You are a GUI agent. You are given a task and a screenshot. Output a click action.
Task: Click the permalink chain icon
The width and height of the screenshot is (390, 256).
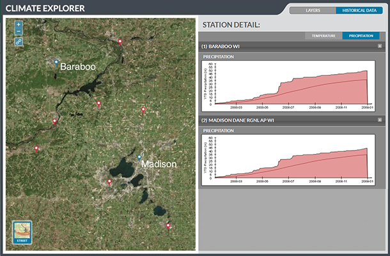click(x=19, y=41)
